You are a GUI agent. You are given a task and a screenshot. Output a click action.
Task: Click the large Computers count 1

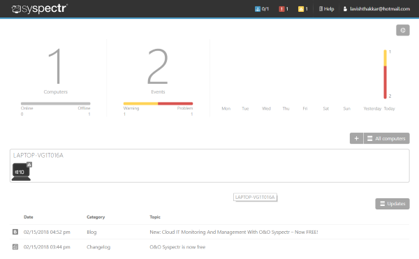(x=55, y=66)
